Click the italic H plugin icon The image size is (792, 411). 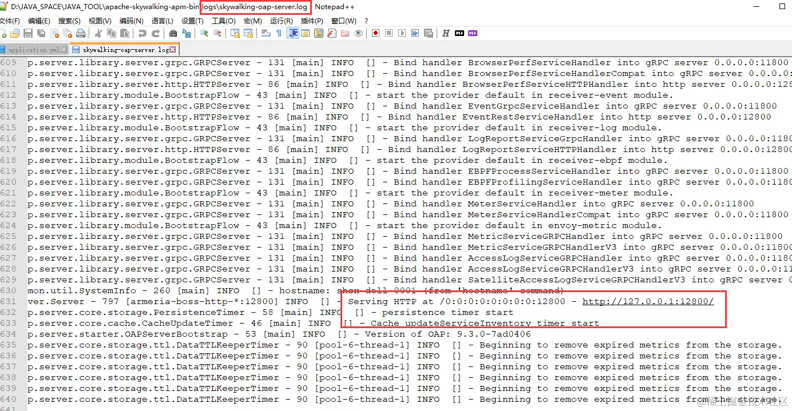[x=446, y=33]
